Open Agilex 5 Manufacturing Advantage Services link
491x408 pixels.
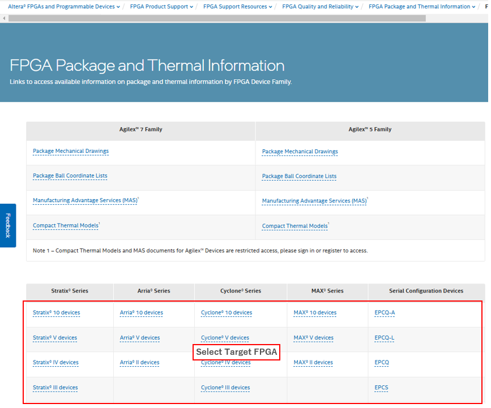(314, 201)
